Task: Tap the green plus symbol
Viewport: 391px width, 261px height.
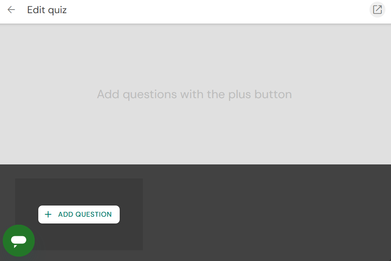Action: pos(48,214)
